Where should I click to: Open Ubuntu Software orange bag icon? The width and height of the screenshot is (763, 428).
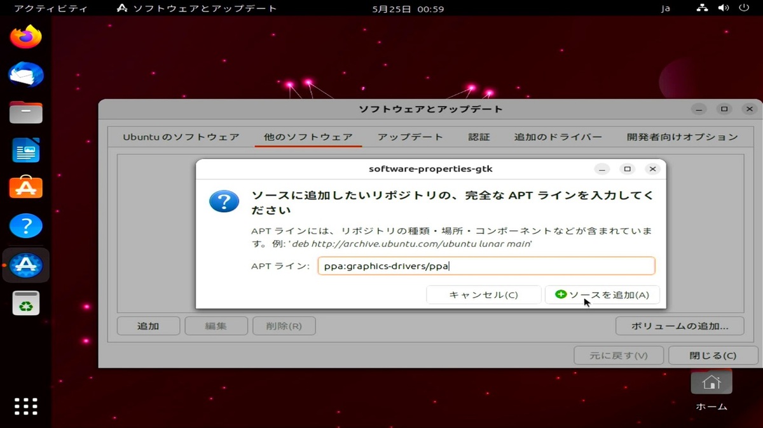[26, 187]
